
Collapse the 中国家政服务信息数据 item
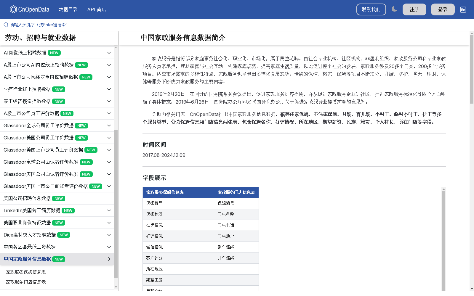[109, 259]
